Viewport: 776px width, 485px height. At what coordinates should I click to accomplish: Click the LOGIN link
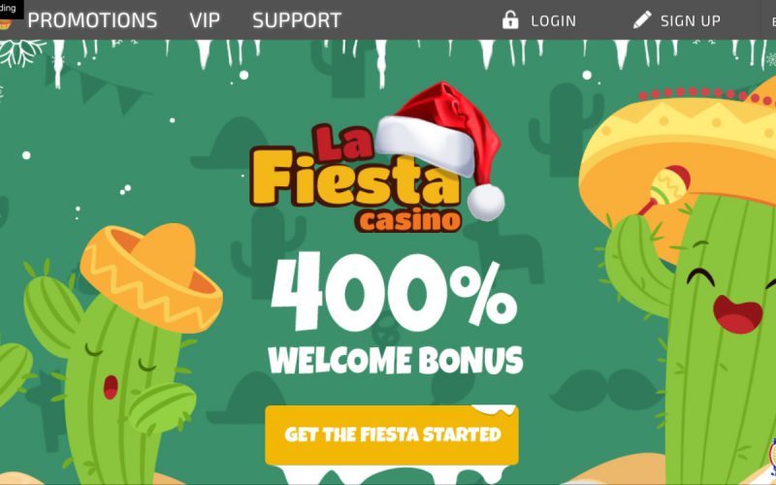[x=553, y=20]
